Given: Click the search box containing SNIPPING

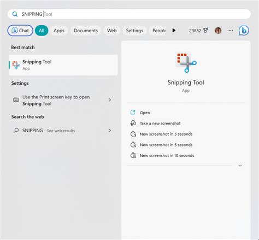Looking at the screenshot, I should coord(129,14).
